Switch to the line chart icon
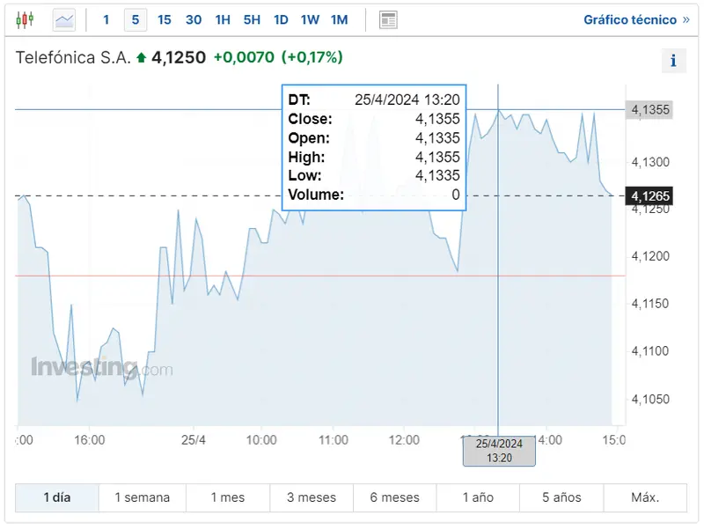This screenshot has width=704, height=530. point(62,19)
